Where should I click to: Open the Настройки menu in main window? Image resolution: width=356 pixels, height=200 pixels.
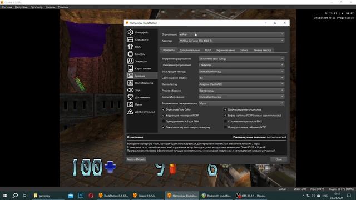[21, 7]
